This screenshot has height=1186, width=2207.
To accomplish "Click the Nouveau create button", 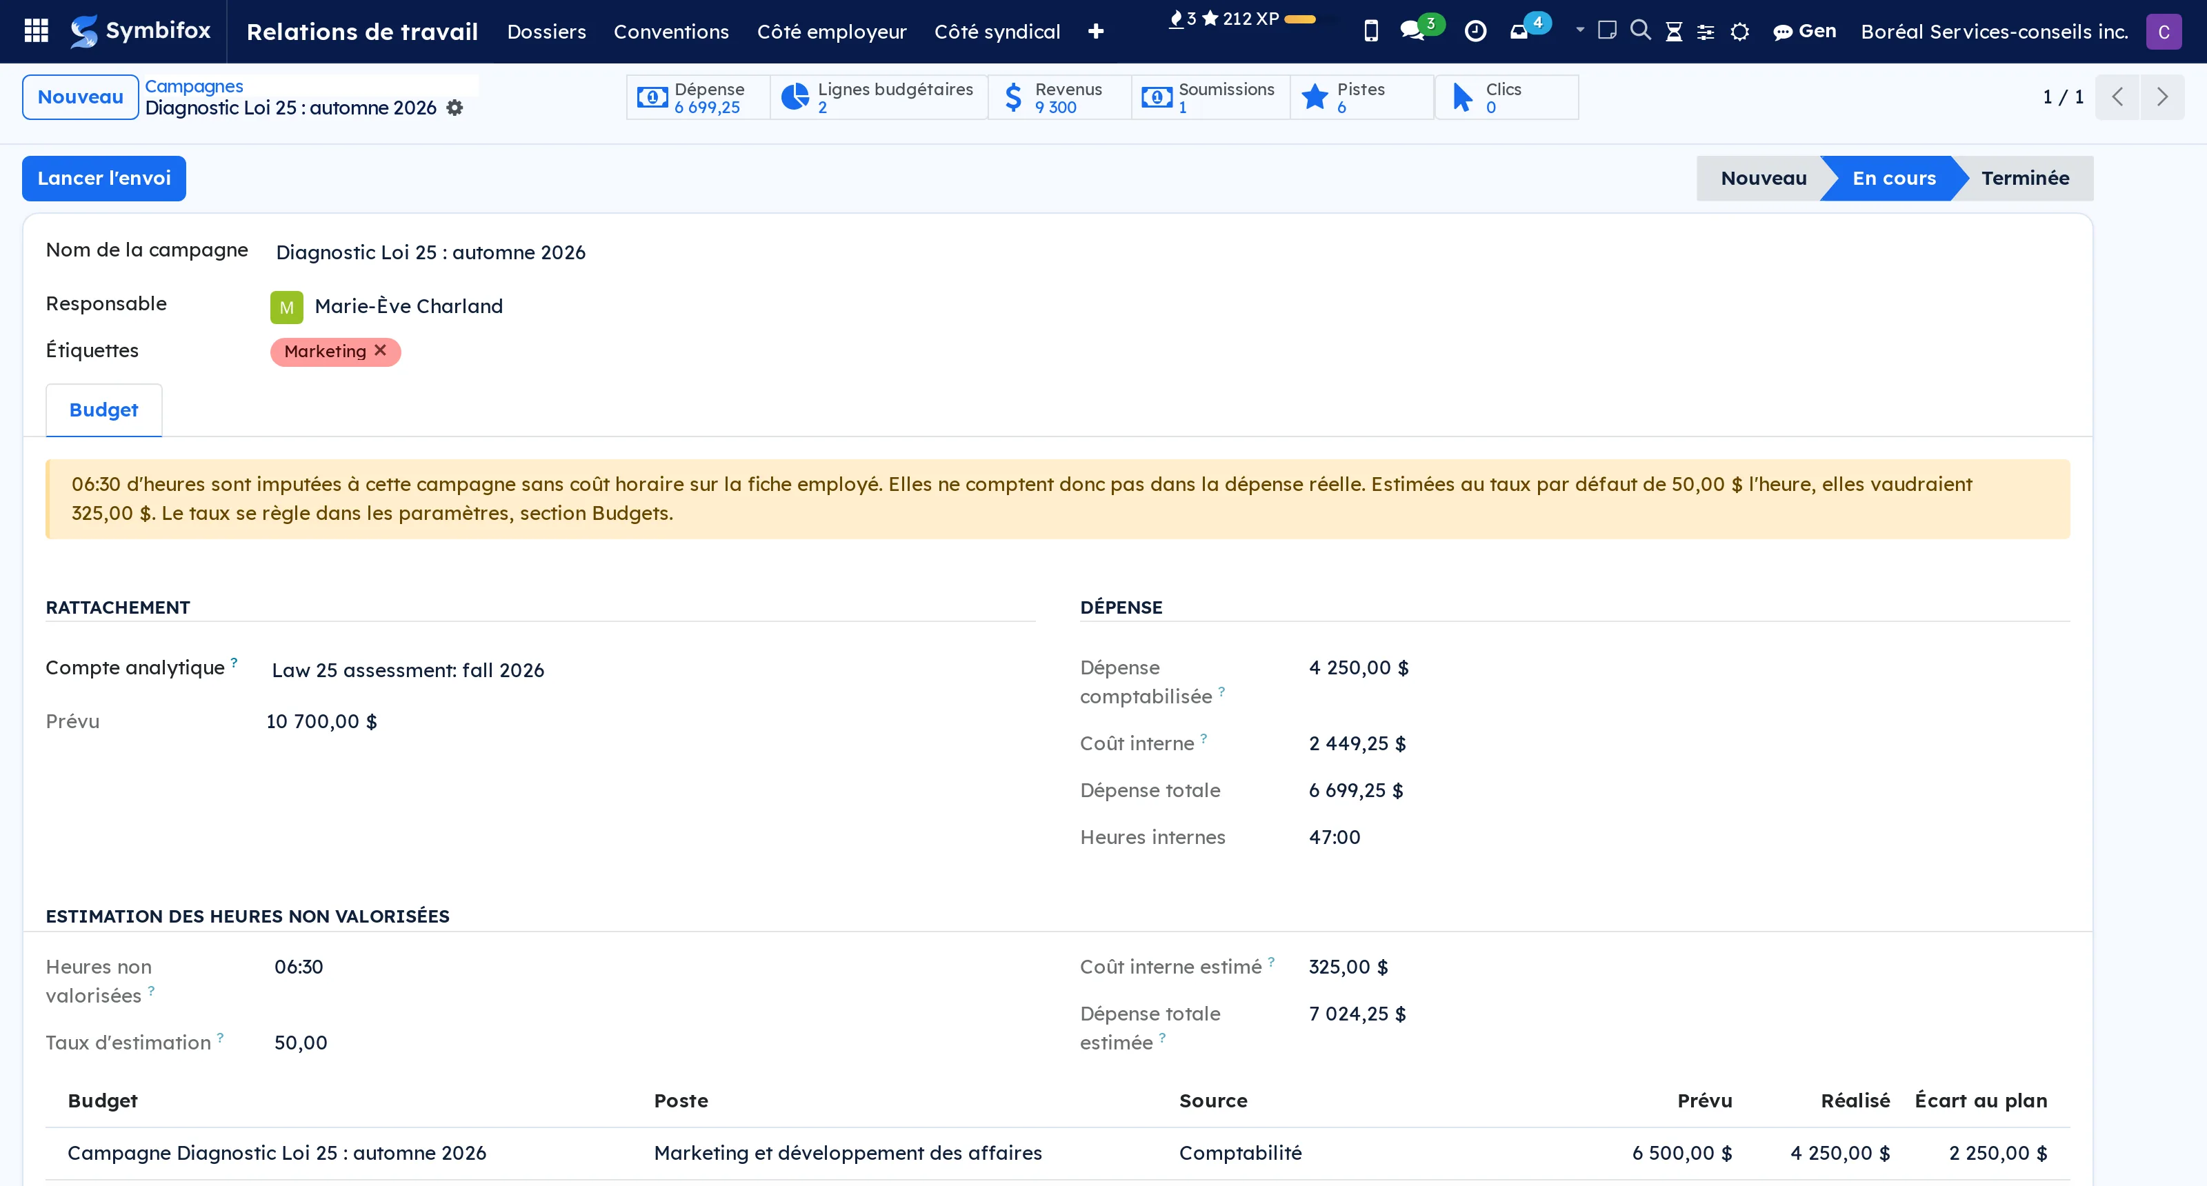I will (x=80, y=97).
